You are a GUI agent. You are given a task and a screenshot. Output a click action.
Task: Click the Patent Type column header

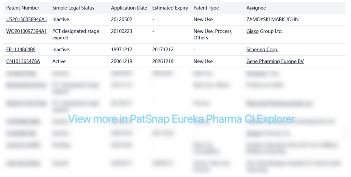pos(206,8)
